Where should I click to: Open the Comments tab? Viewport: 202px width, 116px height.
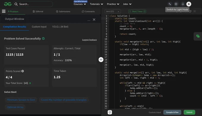(x=88, y=12)
